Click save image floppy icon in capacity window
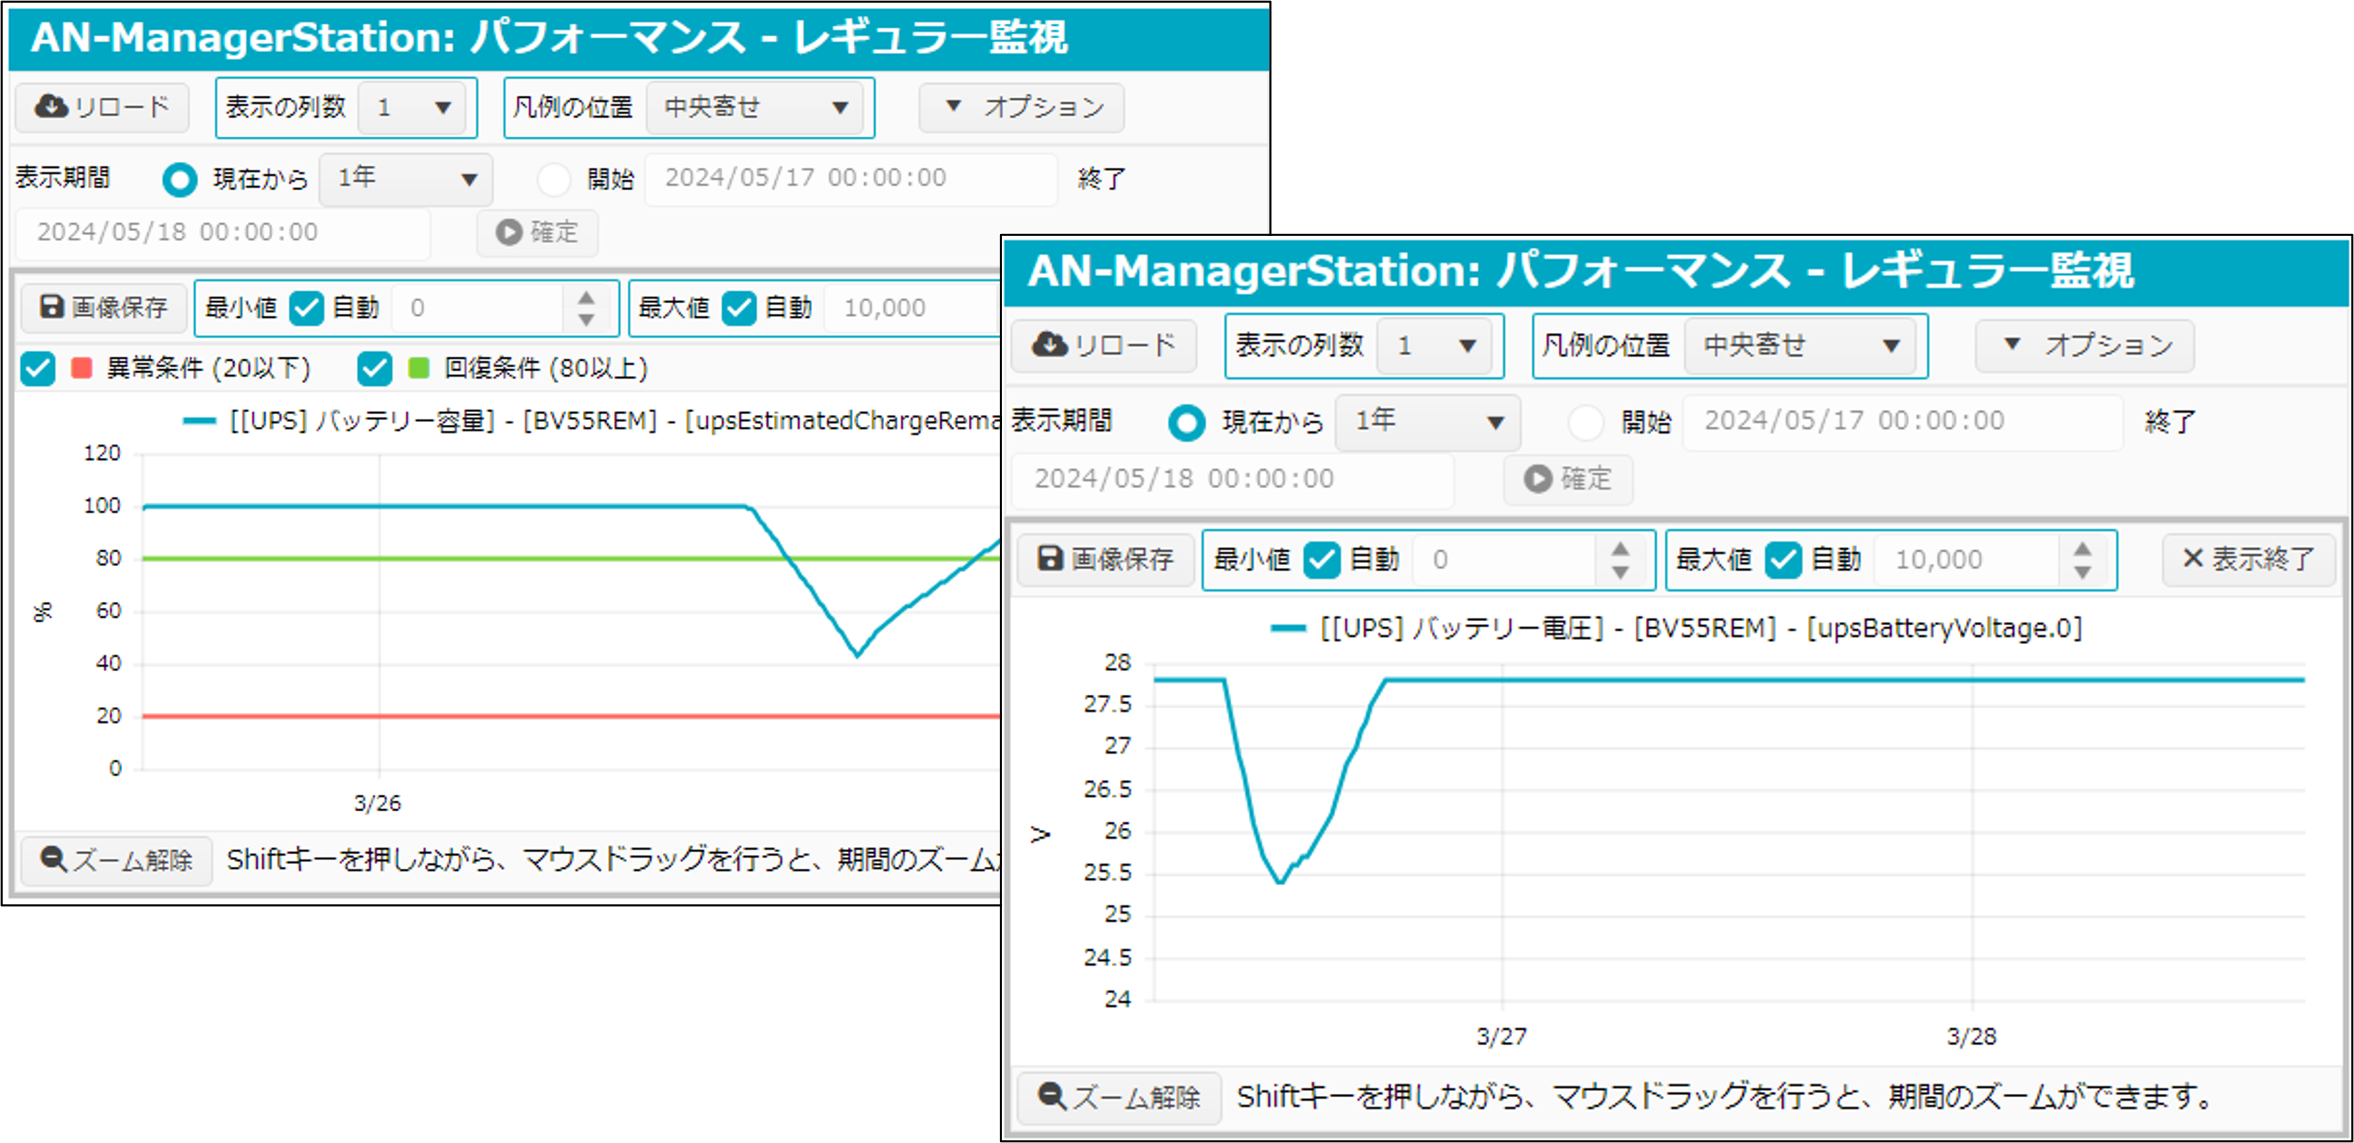The width and height of the screenshot is (2354, 1143). 52,307
